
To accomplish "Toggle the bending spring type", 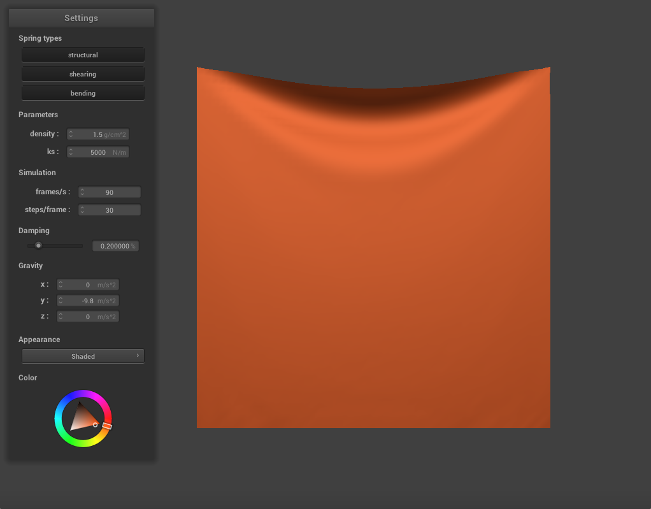I will pos(83,94).
